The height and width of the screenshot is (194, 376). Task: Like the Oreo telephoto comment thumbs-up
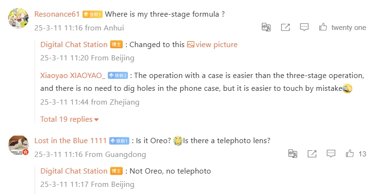(350, 153)
